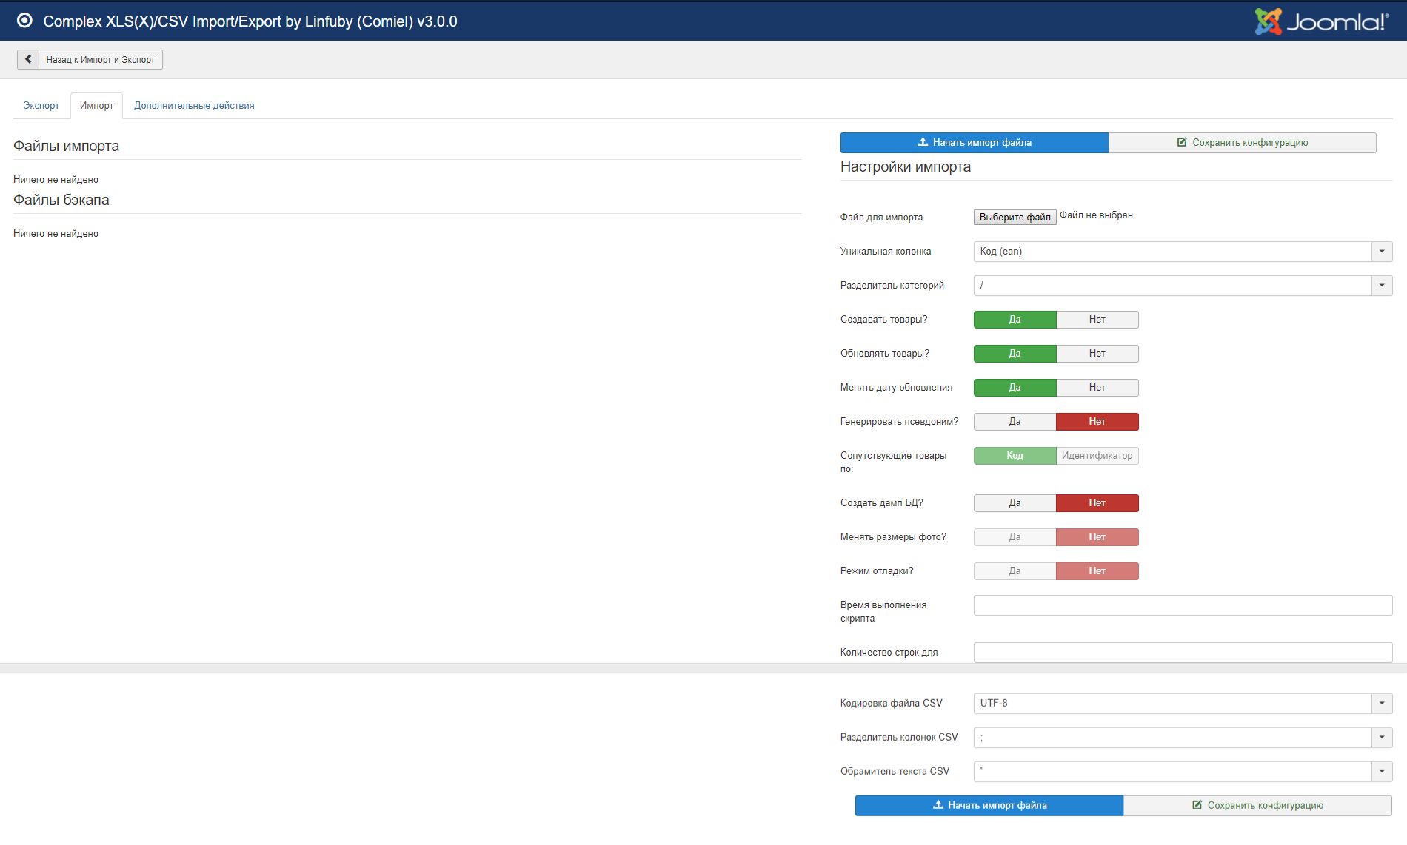Viewport: 1407px width, 845px height.
Task: Choose 'Идентификатор' for related products
Action: click(1097, 456)
